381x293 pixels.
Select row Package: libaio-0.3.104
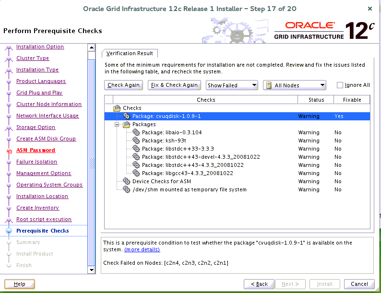click(237, 132)
